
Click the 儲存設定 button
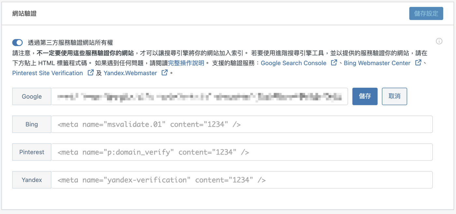click(x=426, y=14)
